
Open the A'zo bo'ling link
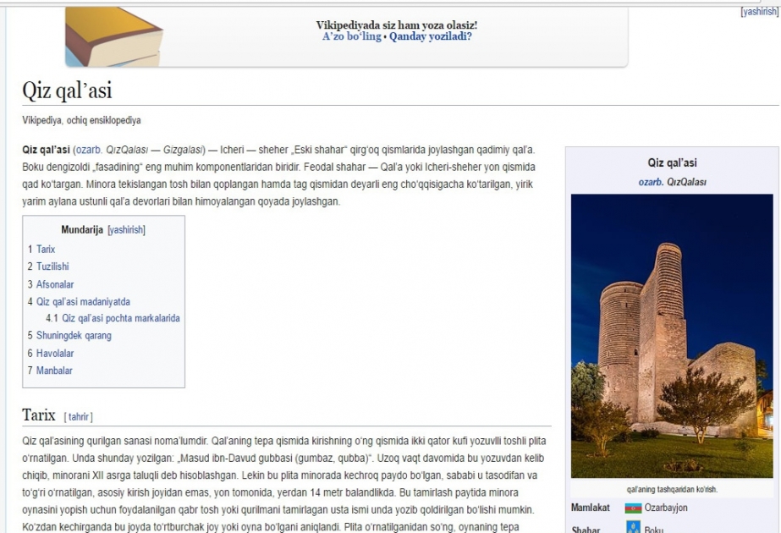[x=352, y=36]
